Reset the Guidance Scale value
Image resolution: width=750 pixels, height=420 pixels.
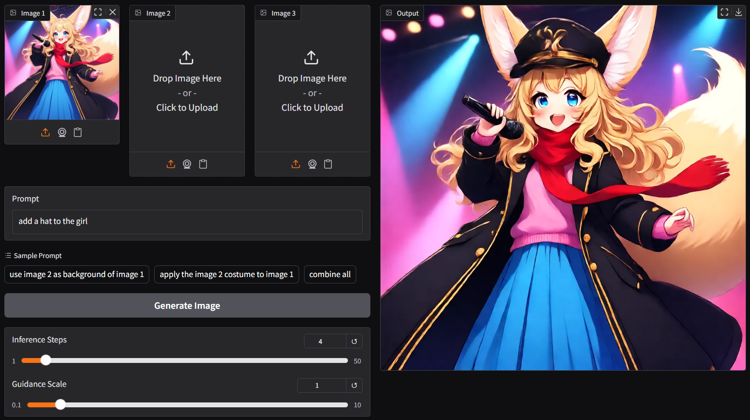click(354, 385)
